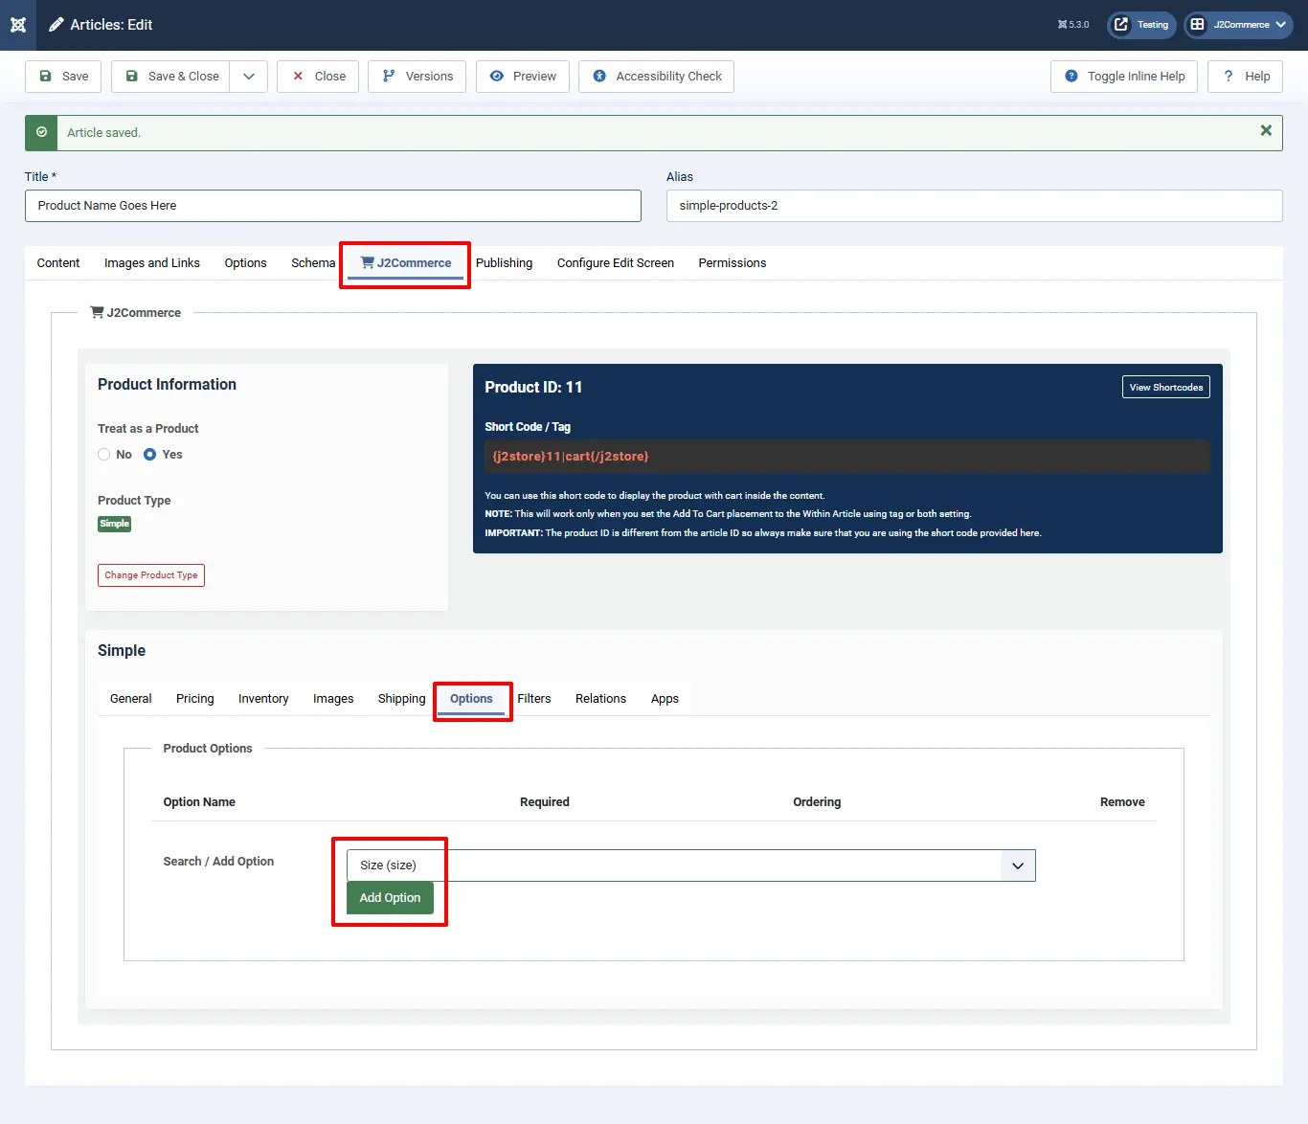The height and width of the screenshot is (1124, 1308).
Task: Click the Required column header
Action: [545, 802]
